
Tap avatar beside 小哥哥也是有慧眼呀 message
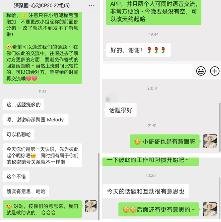click(210, 141)
